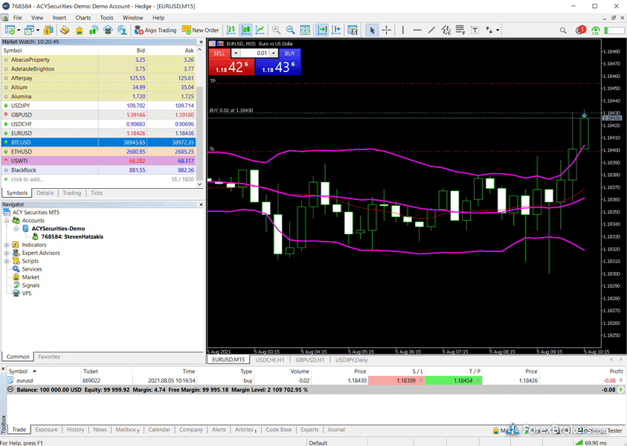Screen dimensions: 627x446
Task: Create a new chart from the toolbar
Action: point(10,30)
